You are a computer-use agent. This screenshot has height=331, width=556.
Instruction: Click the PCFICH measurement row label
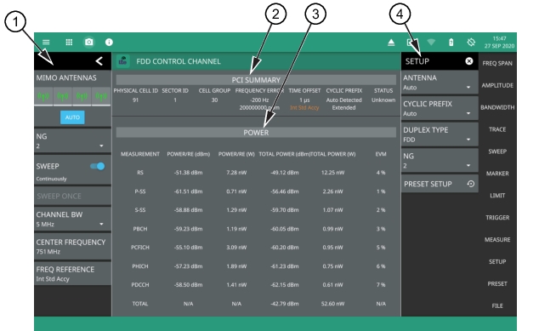(140, 248)
